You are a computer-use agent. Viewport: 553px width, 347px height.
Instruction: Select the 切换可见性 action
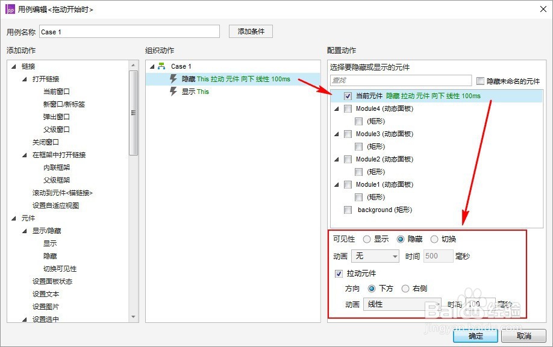60,269
